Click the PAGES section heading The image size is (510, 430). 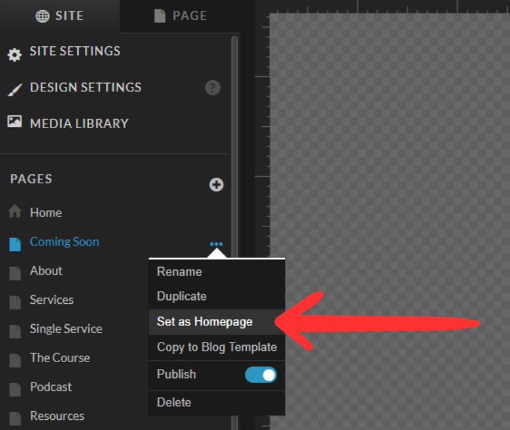point(31,179)
